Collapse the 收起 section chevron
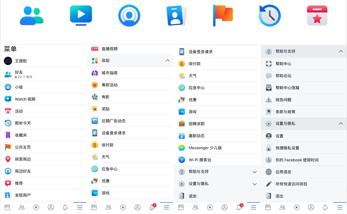 click(168, 61)
